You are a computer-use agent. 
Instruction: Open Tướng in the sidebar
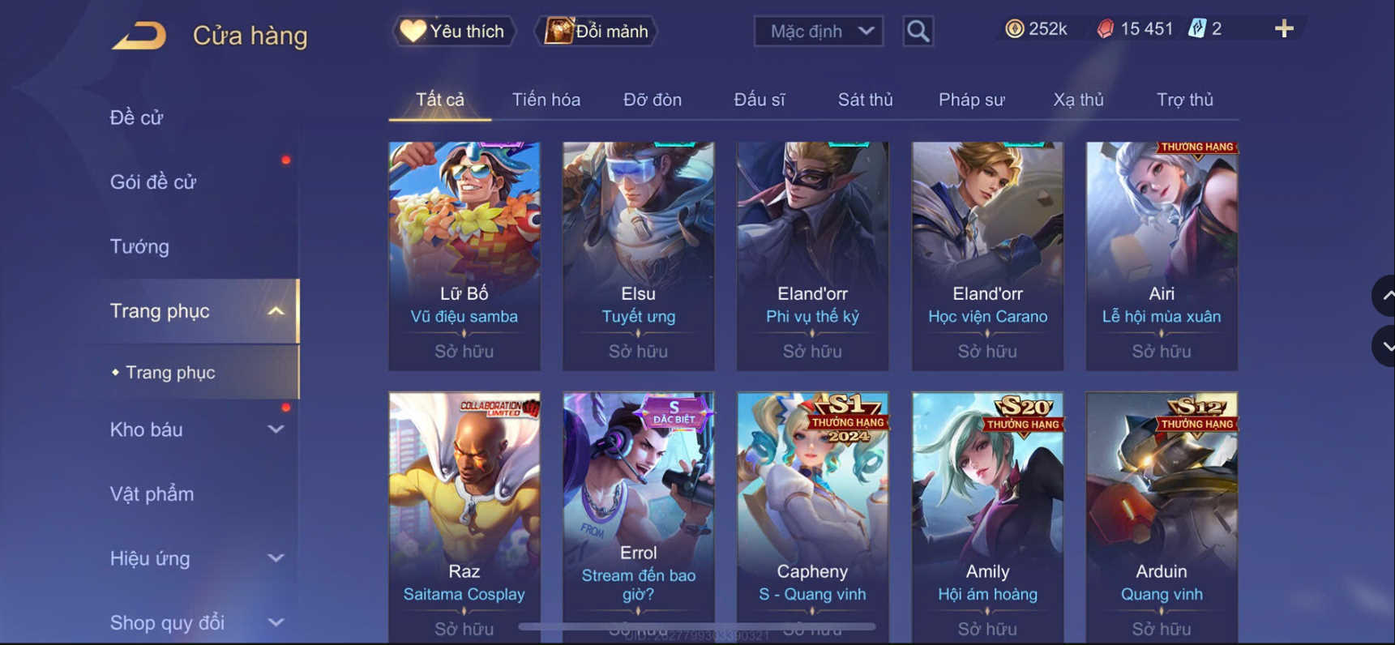point(139,246)
